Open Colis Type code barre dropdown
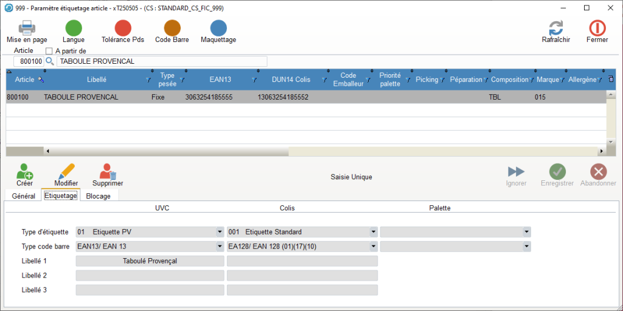The height and width of the screenshot is (311, 623). 372,247
